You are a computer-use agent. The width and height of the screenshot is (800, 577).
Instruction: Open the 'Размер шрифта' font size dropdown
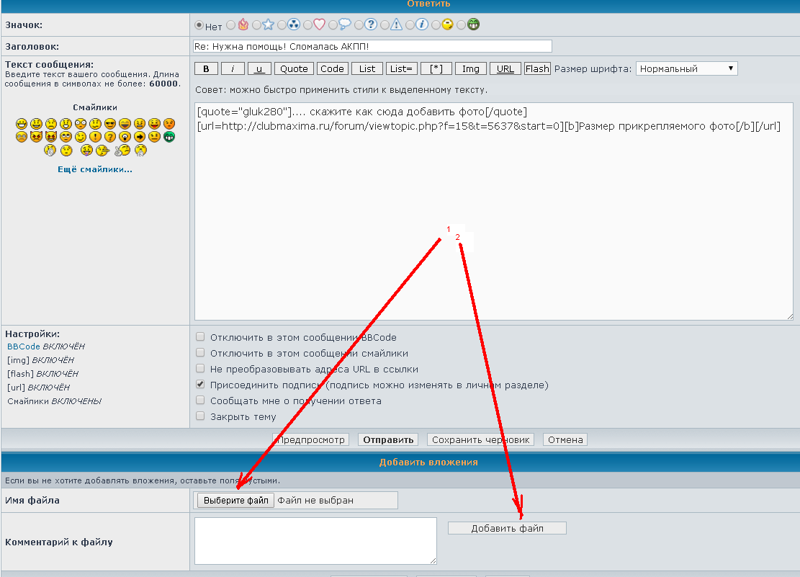(686, 68)
